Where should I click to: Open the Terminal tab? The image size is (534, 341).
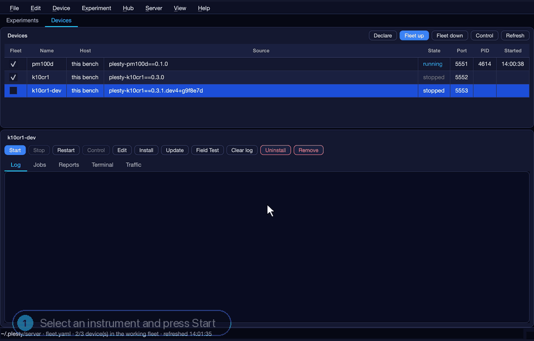(102, 165)
